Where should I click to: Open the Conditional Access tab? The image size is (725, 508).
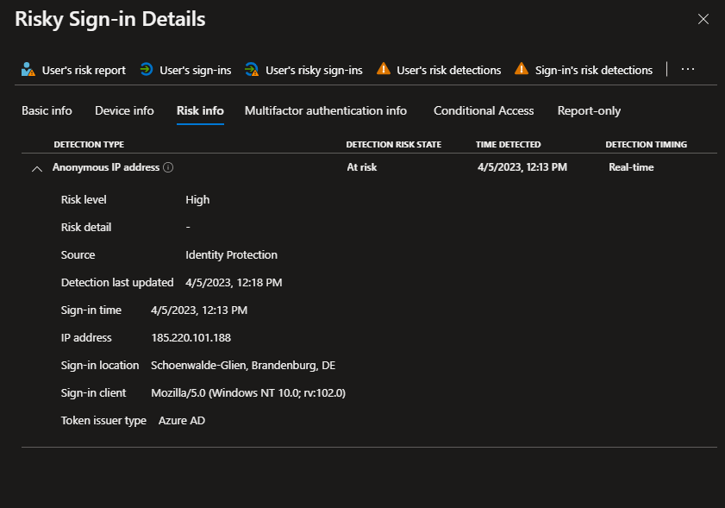tap(484, 110)
